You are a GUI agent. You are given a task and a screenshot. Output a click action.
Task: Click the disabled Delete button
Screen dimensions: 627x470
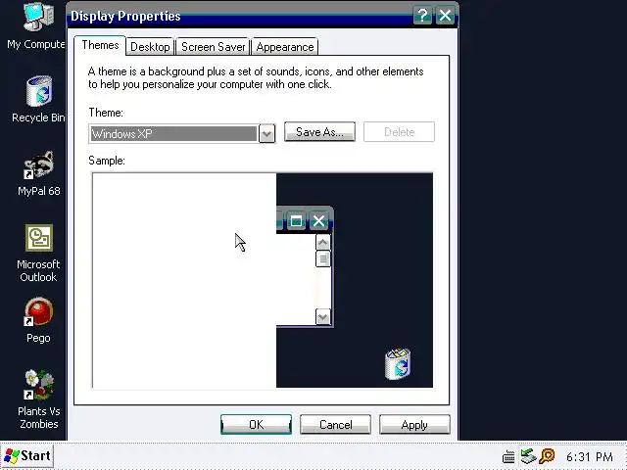(x=399, y=132)
